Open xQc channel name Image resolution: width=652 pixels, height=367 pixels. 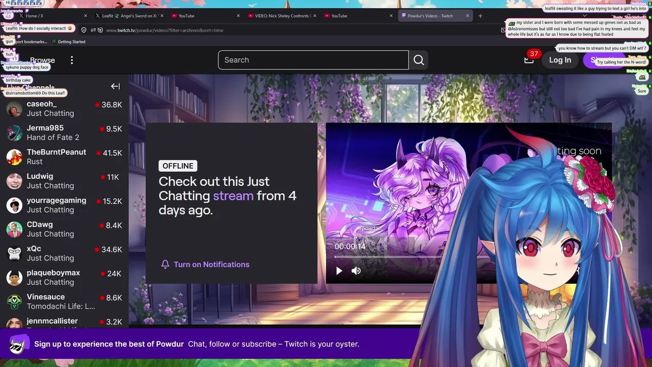point(34,249)
